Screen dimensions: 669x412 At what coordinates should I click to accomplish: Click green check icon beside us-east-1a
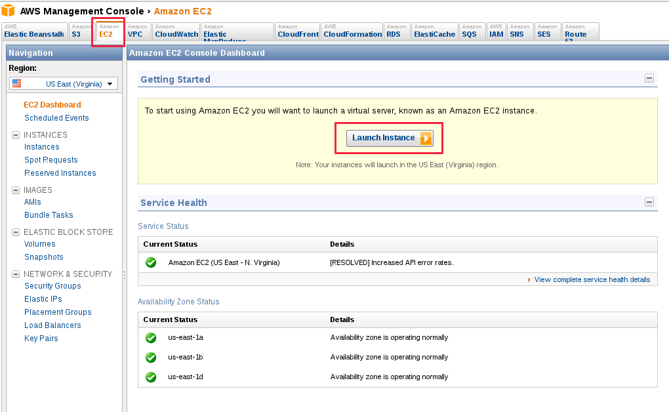point(151,338)
